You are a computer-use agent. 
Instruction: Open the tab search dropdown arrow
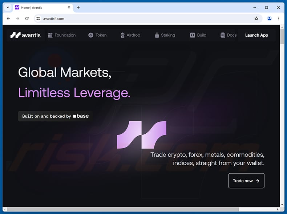[8, 8]
